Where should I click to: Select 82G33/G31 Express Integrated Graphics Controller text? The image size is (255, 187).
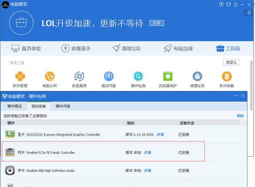[63, 135]
